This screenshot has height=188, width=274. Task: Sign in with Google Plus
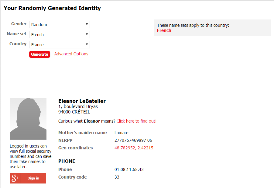pyautogui.click(x=33, y=178)
